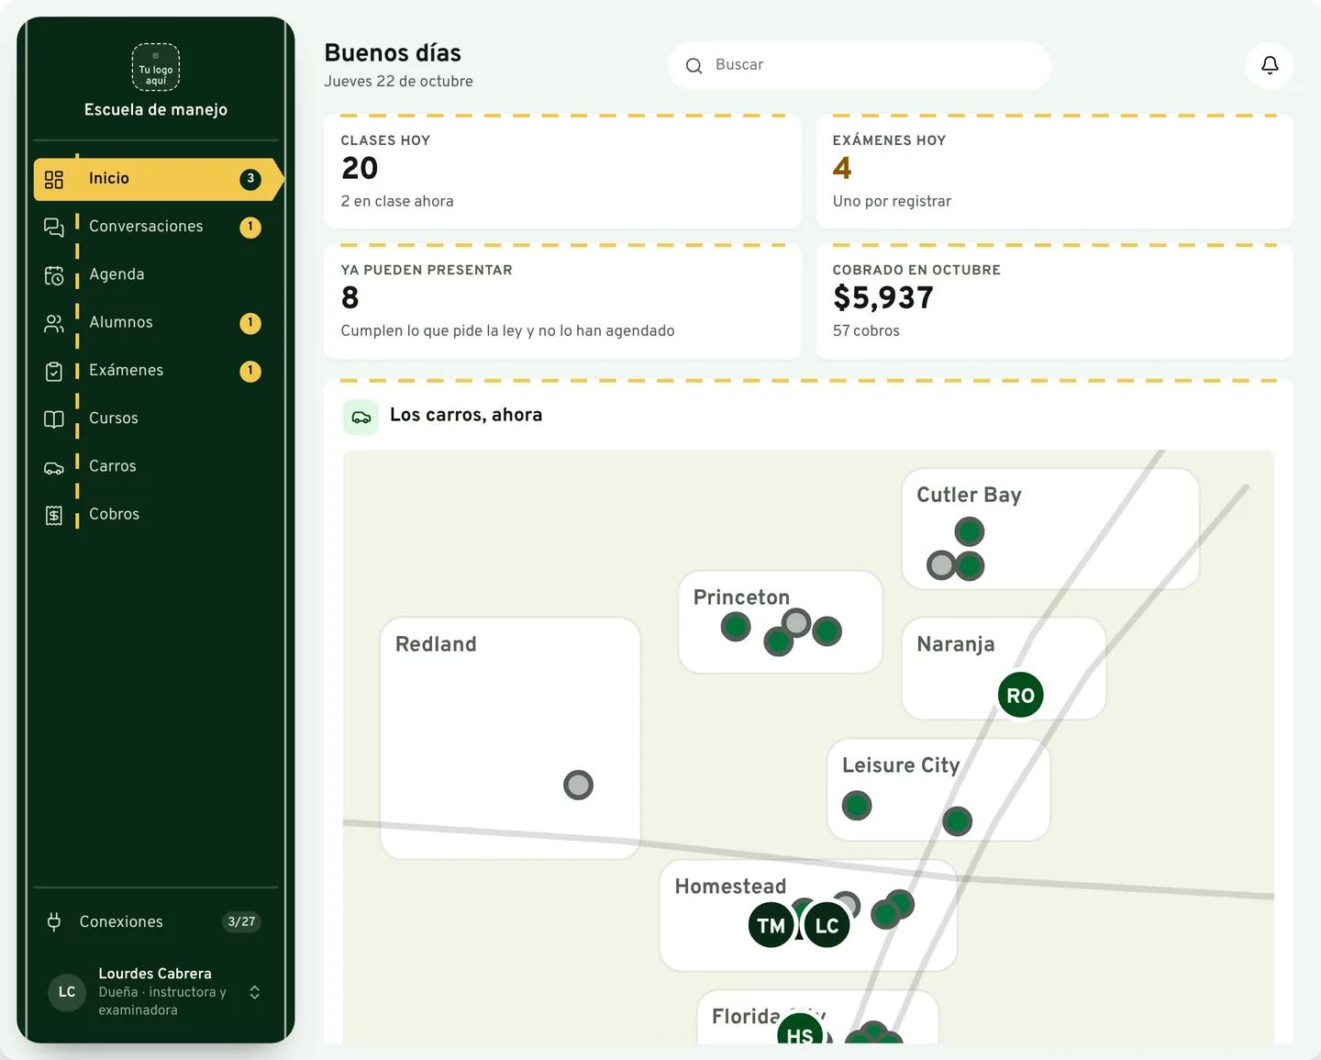Click the LC avatar of Lourdes Cabrera
Viewport: 1321px width, 1060px height.
[x=67, y=992]
